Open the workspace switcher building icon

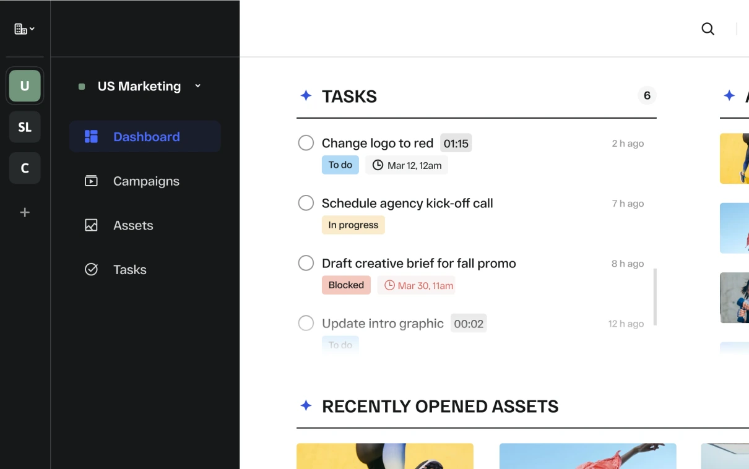coord(20,28)
